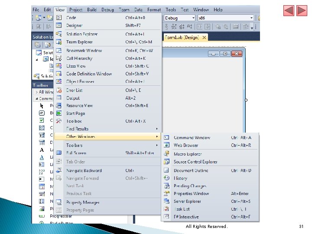Click the Macro Explorer icon
Viewport: 312px width, 234px height.
pyautogui.click(x=166, y=154)
